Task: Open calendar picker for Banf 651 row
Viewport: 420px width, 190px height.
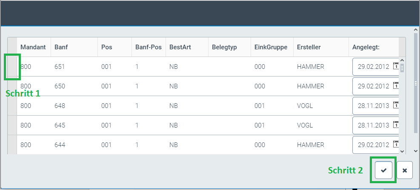Action: (x=396, y=66)
